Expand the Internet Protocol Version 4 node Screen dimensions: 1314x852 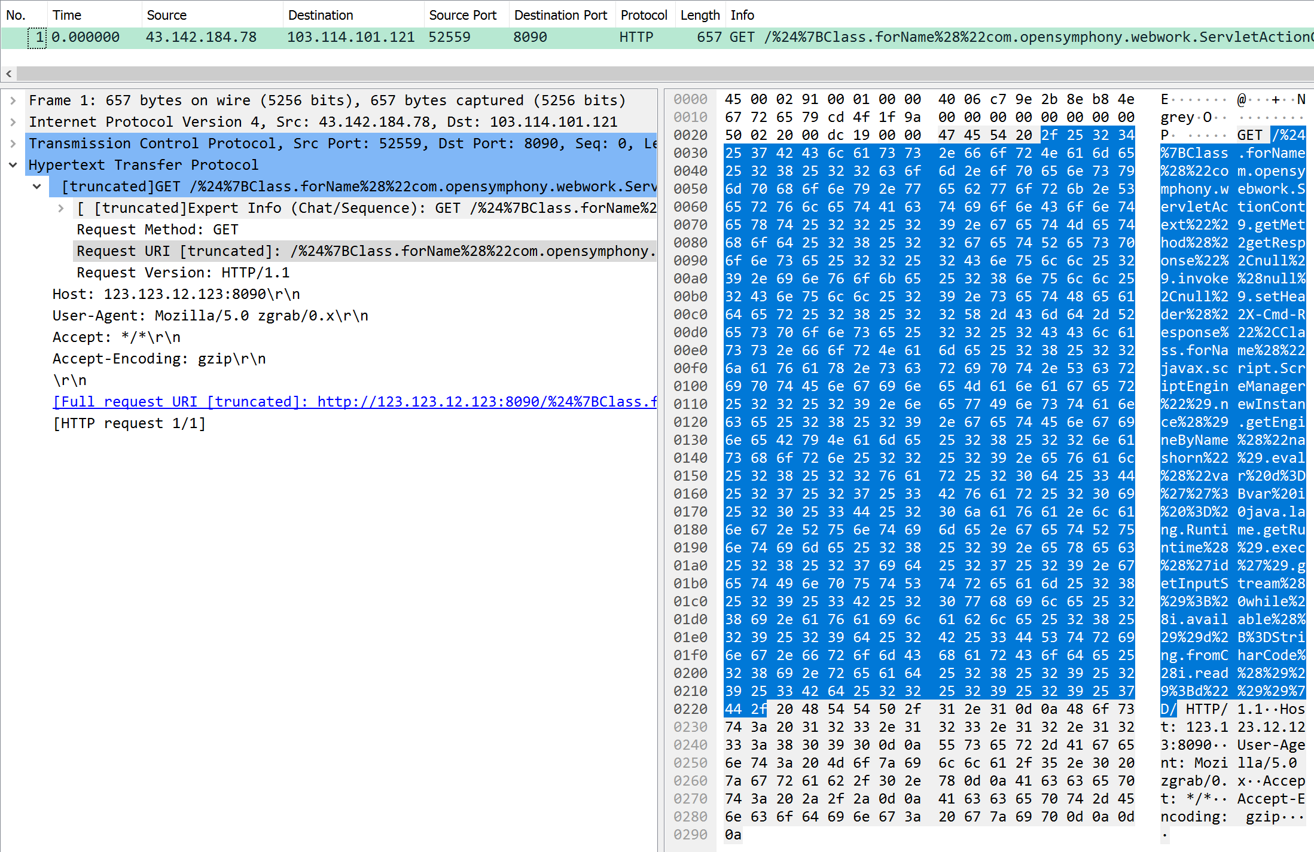(13, 122)
